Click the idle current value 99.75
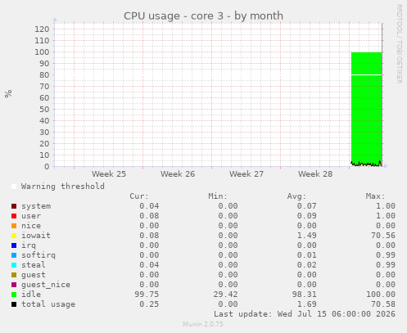This screenshot has height=333, width=407. click(147, 295)
